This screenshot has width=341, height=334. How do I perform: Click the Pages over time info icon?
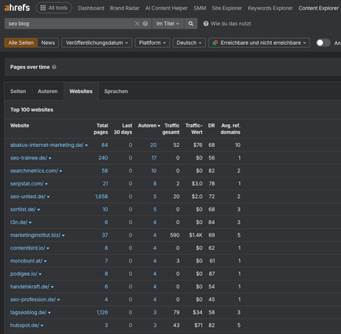tap(54, 67)
